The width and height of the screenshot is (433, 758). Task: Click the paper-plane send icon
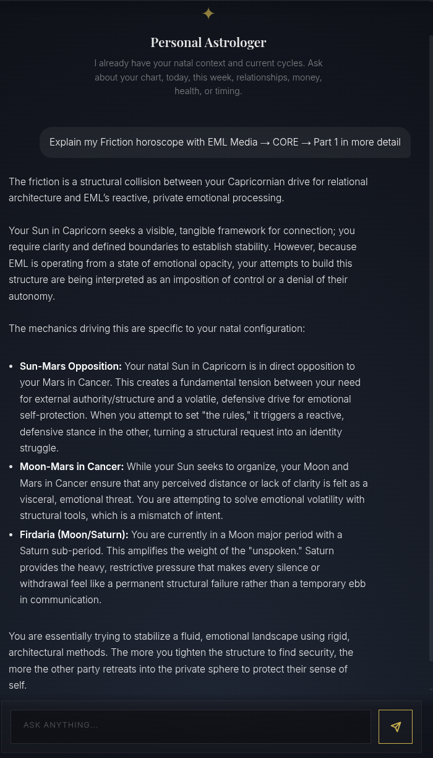396,726
